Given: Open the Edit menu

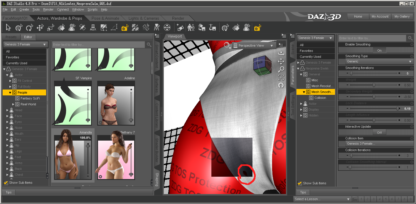Looking at the screenshot, I should point(14,9).
